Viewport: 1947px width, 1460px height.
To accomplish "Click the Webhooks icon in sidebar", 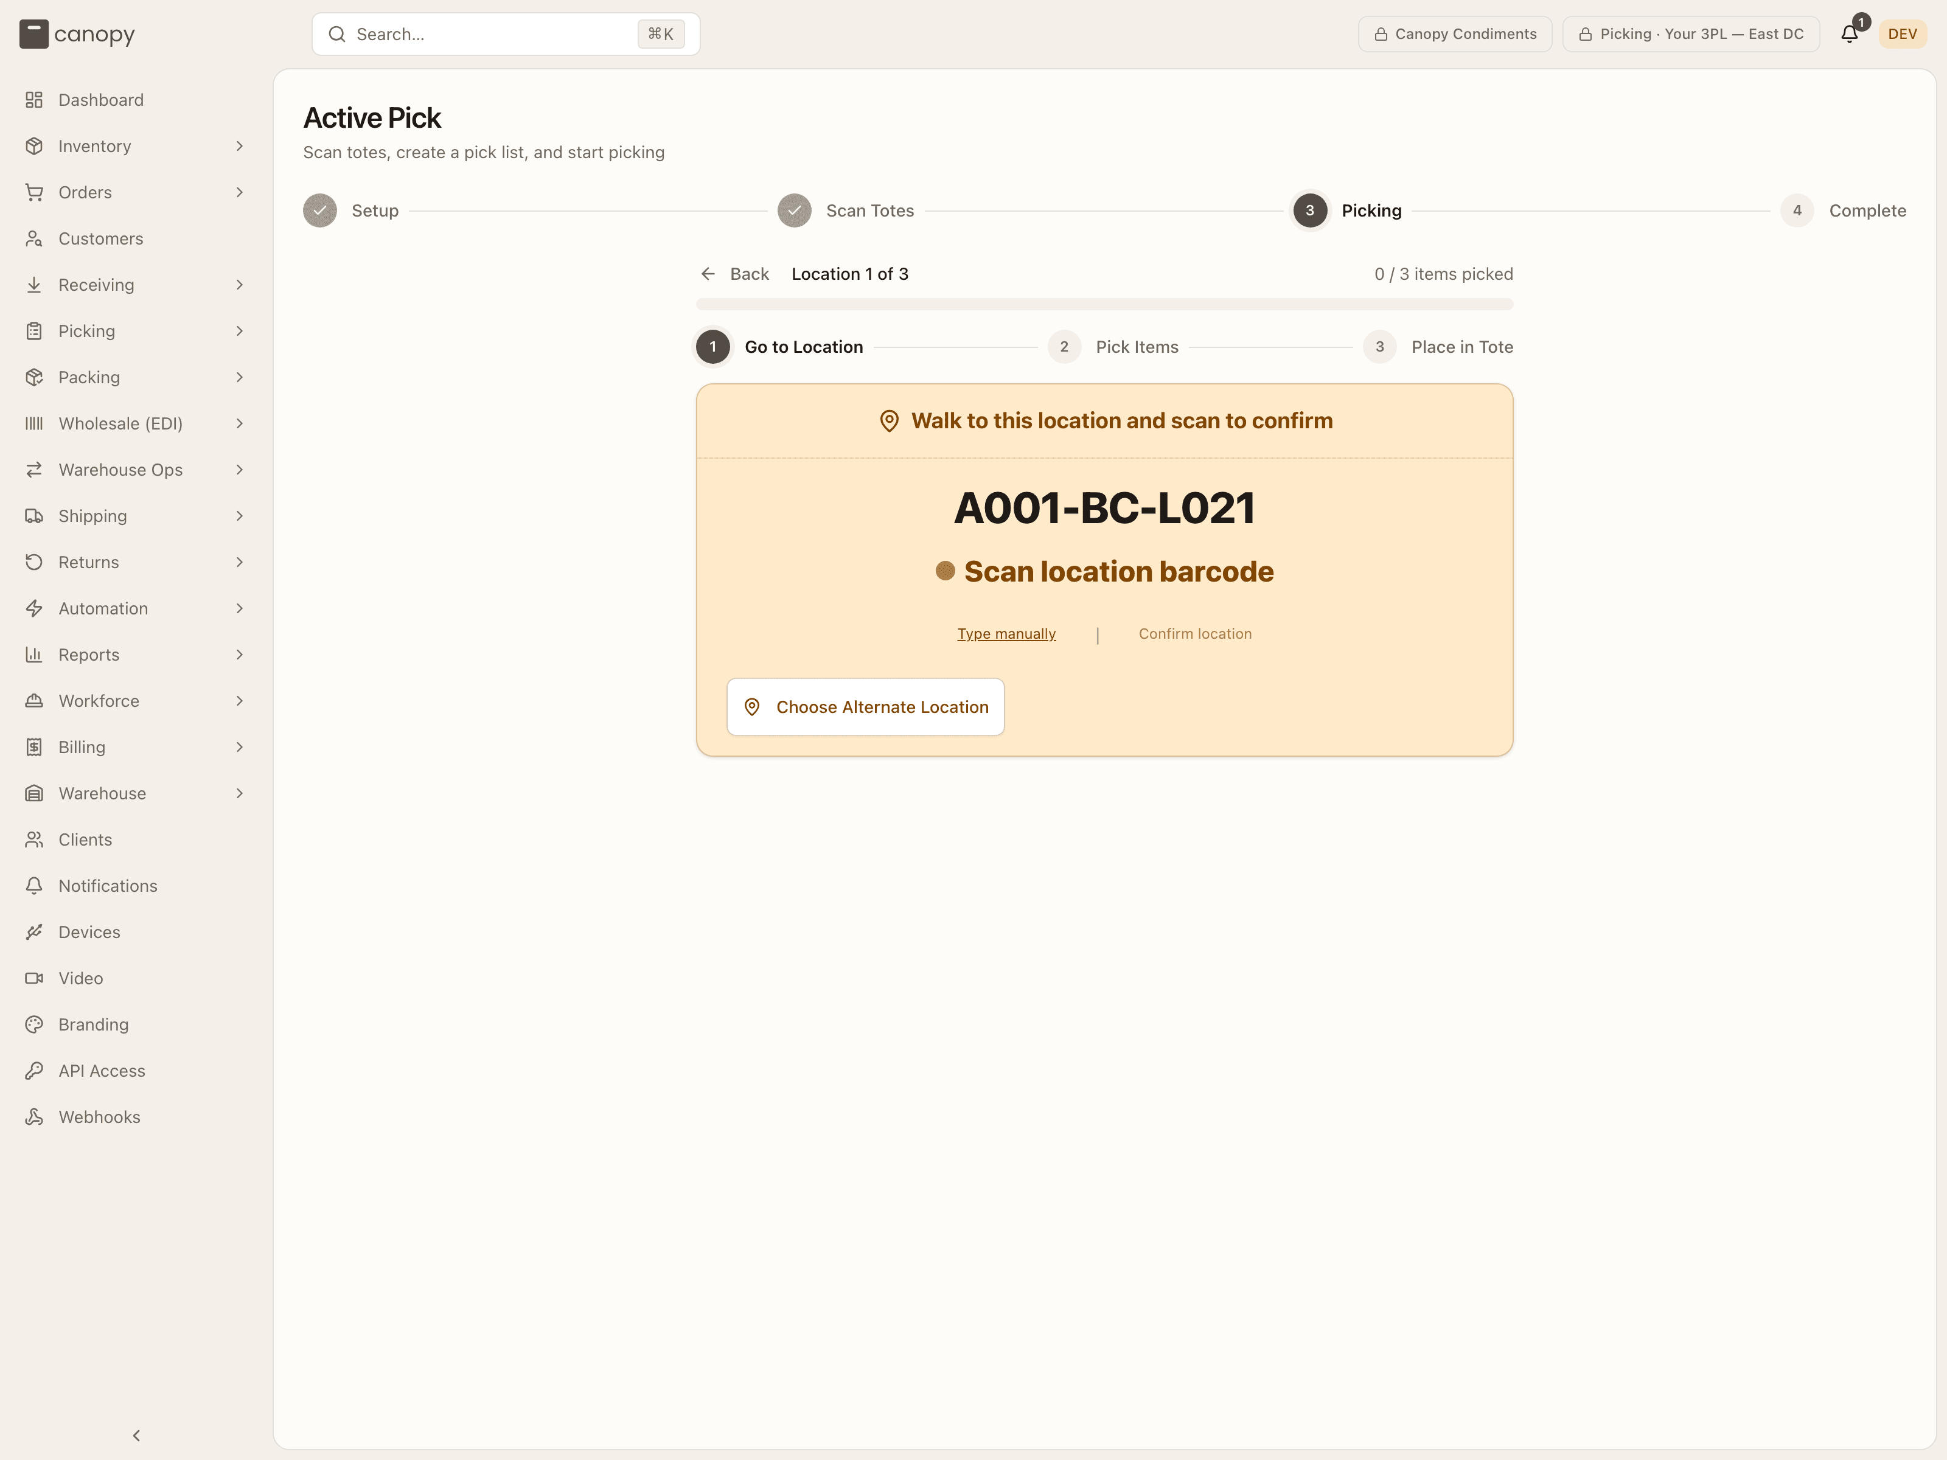I will point(34,1117).
